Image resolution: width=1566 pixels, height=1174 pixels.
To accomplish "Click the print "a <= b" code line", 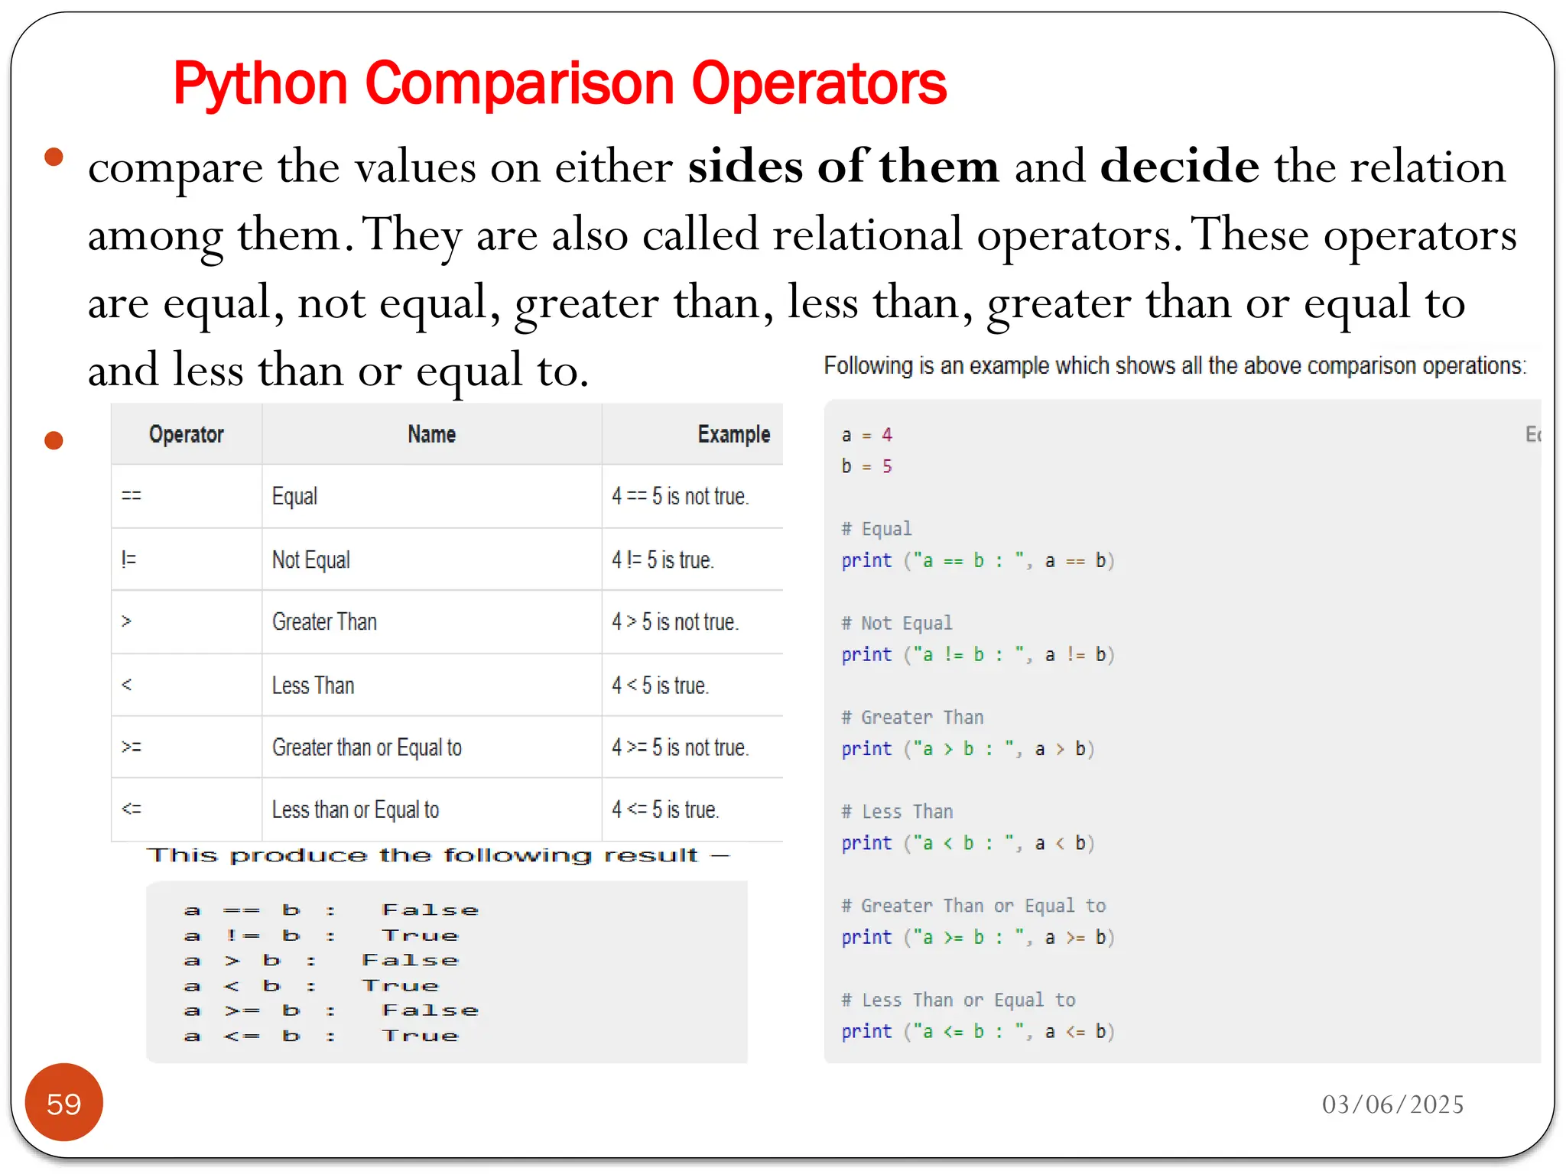I will [978, 1032].
